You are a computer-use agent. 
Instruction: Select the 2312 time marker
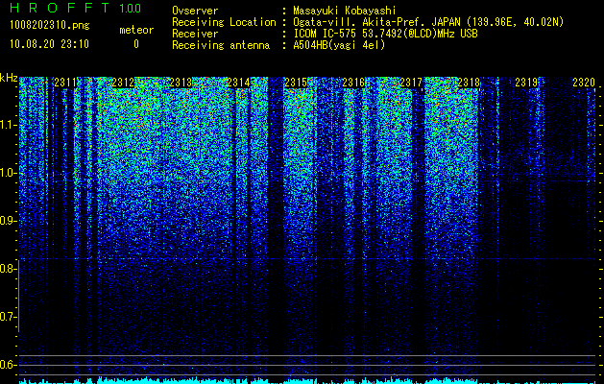123,83
